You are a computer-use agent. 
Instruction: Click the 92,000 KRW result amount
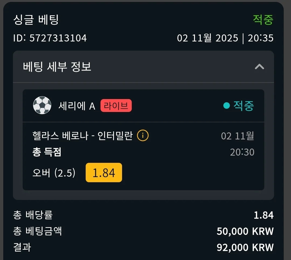[245, 247]
